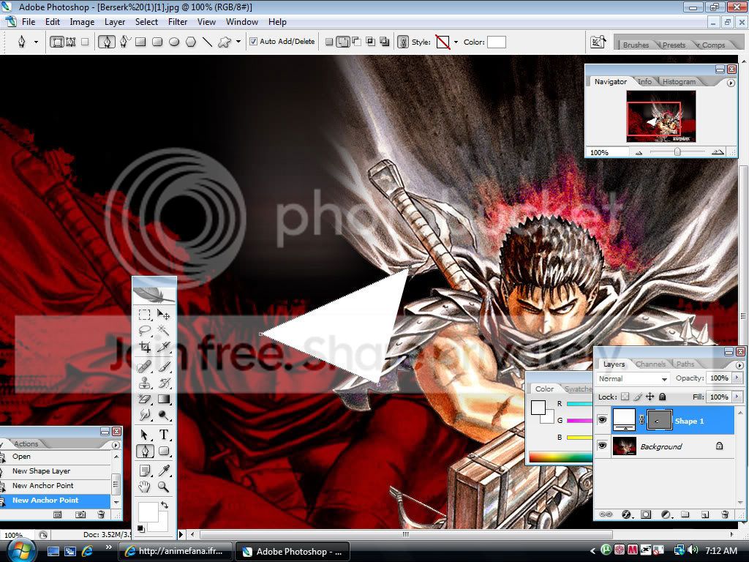Viewport: 749px width, 562px height.
Task: Toggle Shape Layers mode in options bar
Action: [x=57, y=42]
